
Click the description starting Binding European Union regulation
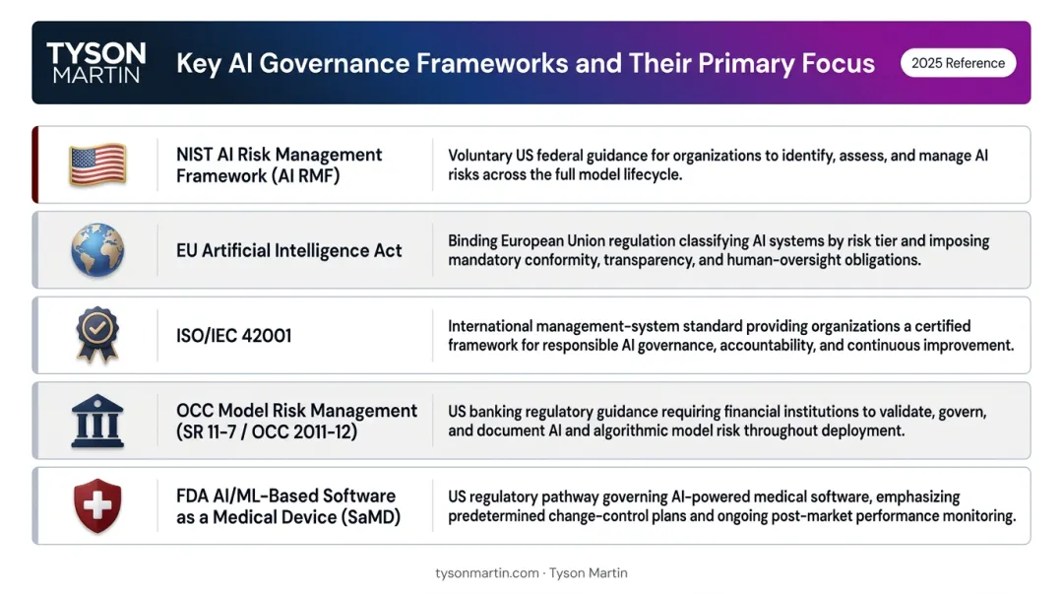coord(719,250)
